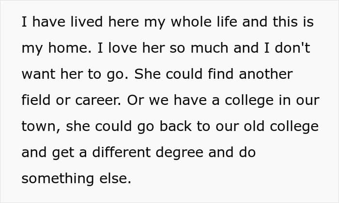Click the word "want" starting the third line
This screenshot has height=203, width=339.
[37, 74]
